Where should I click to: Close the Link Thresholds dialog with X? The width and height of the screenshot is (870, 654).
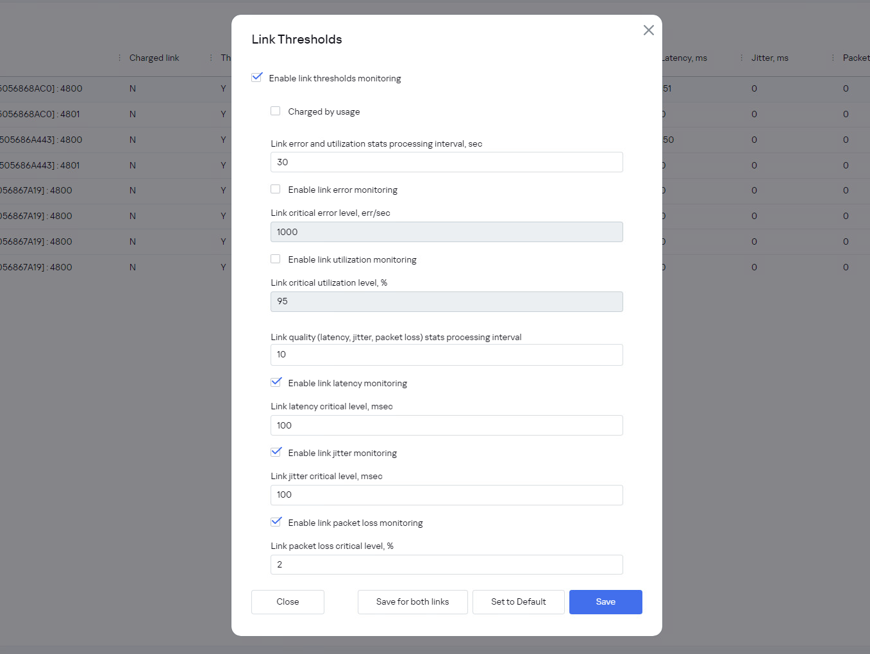pyautogui.click(x=648, y=30)
